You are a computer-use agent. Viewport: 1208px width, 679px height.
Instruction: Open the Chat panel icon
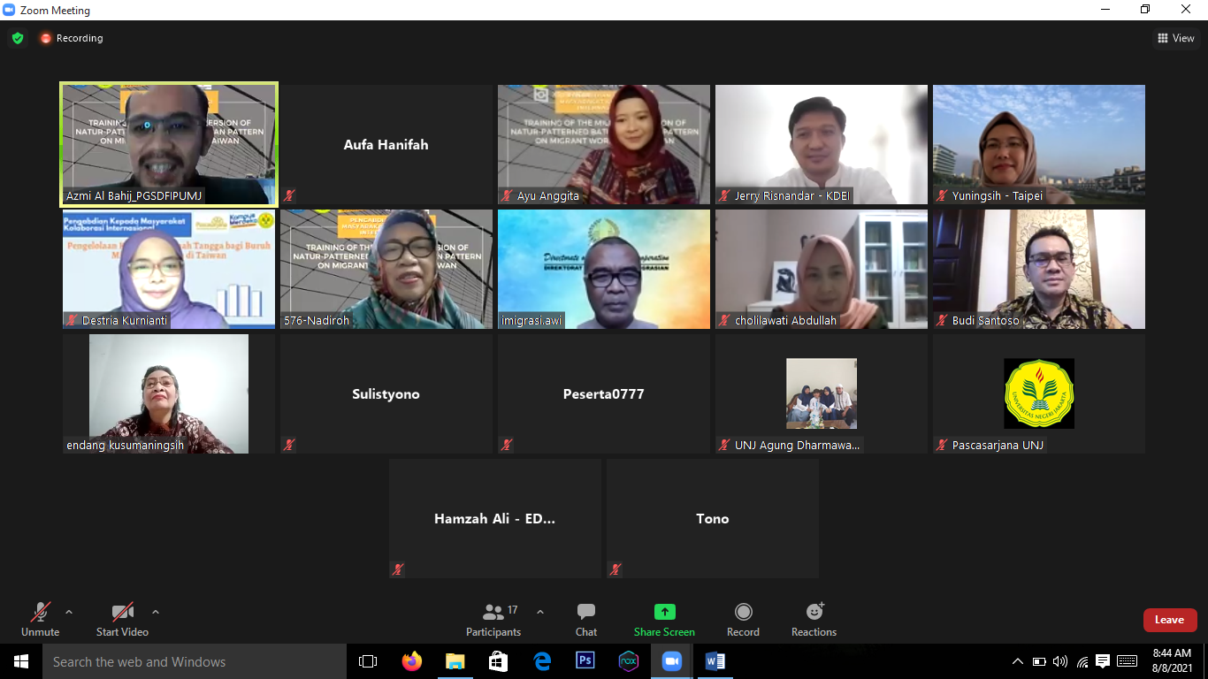585,613
